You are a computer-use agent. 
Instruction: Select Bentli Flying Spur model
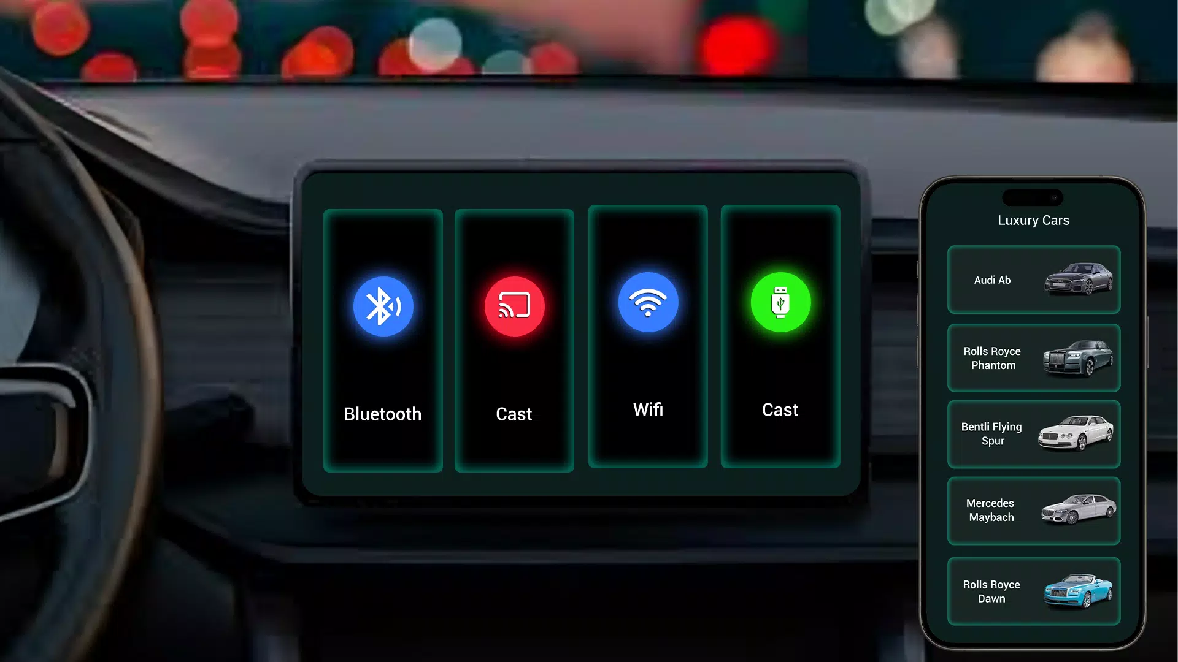click(x=1033, y=434)
